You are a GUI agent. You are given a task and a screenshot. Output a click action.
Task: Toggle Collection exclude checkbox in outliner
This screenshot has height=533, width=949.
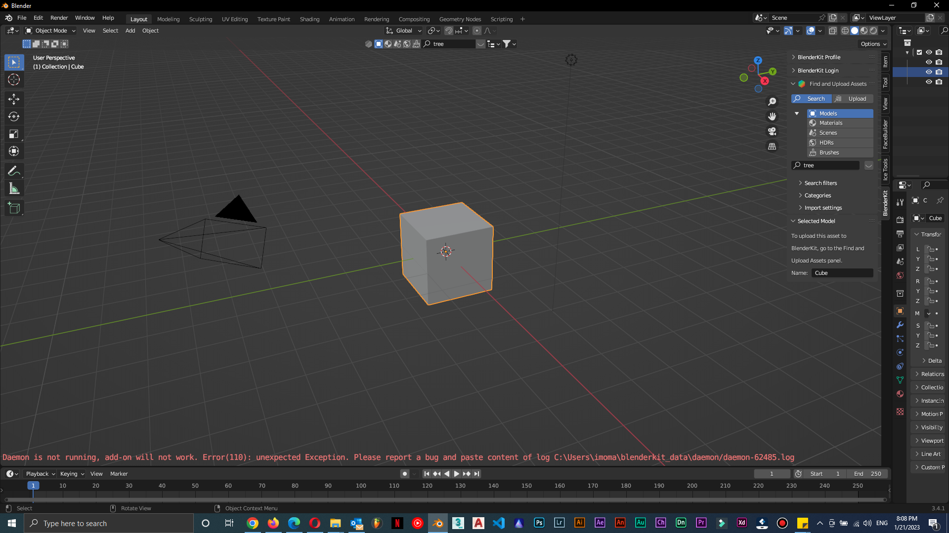[x=919, y=52]
